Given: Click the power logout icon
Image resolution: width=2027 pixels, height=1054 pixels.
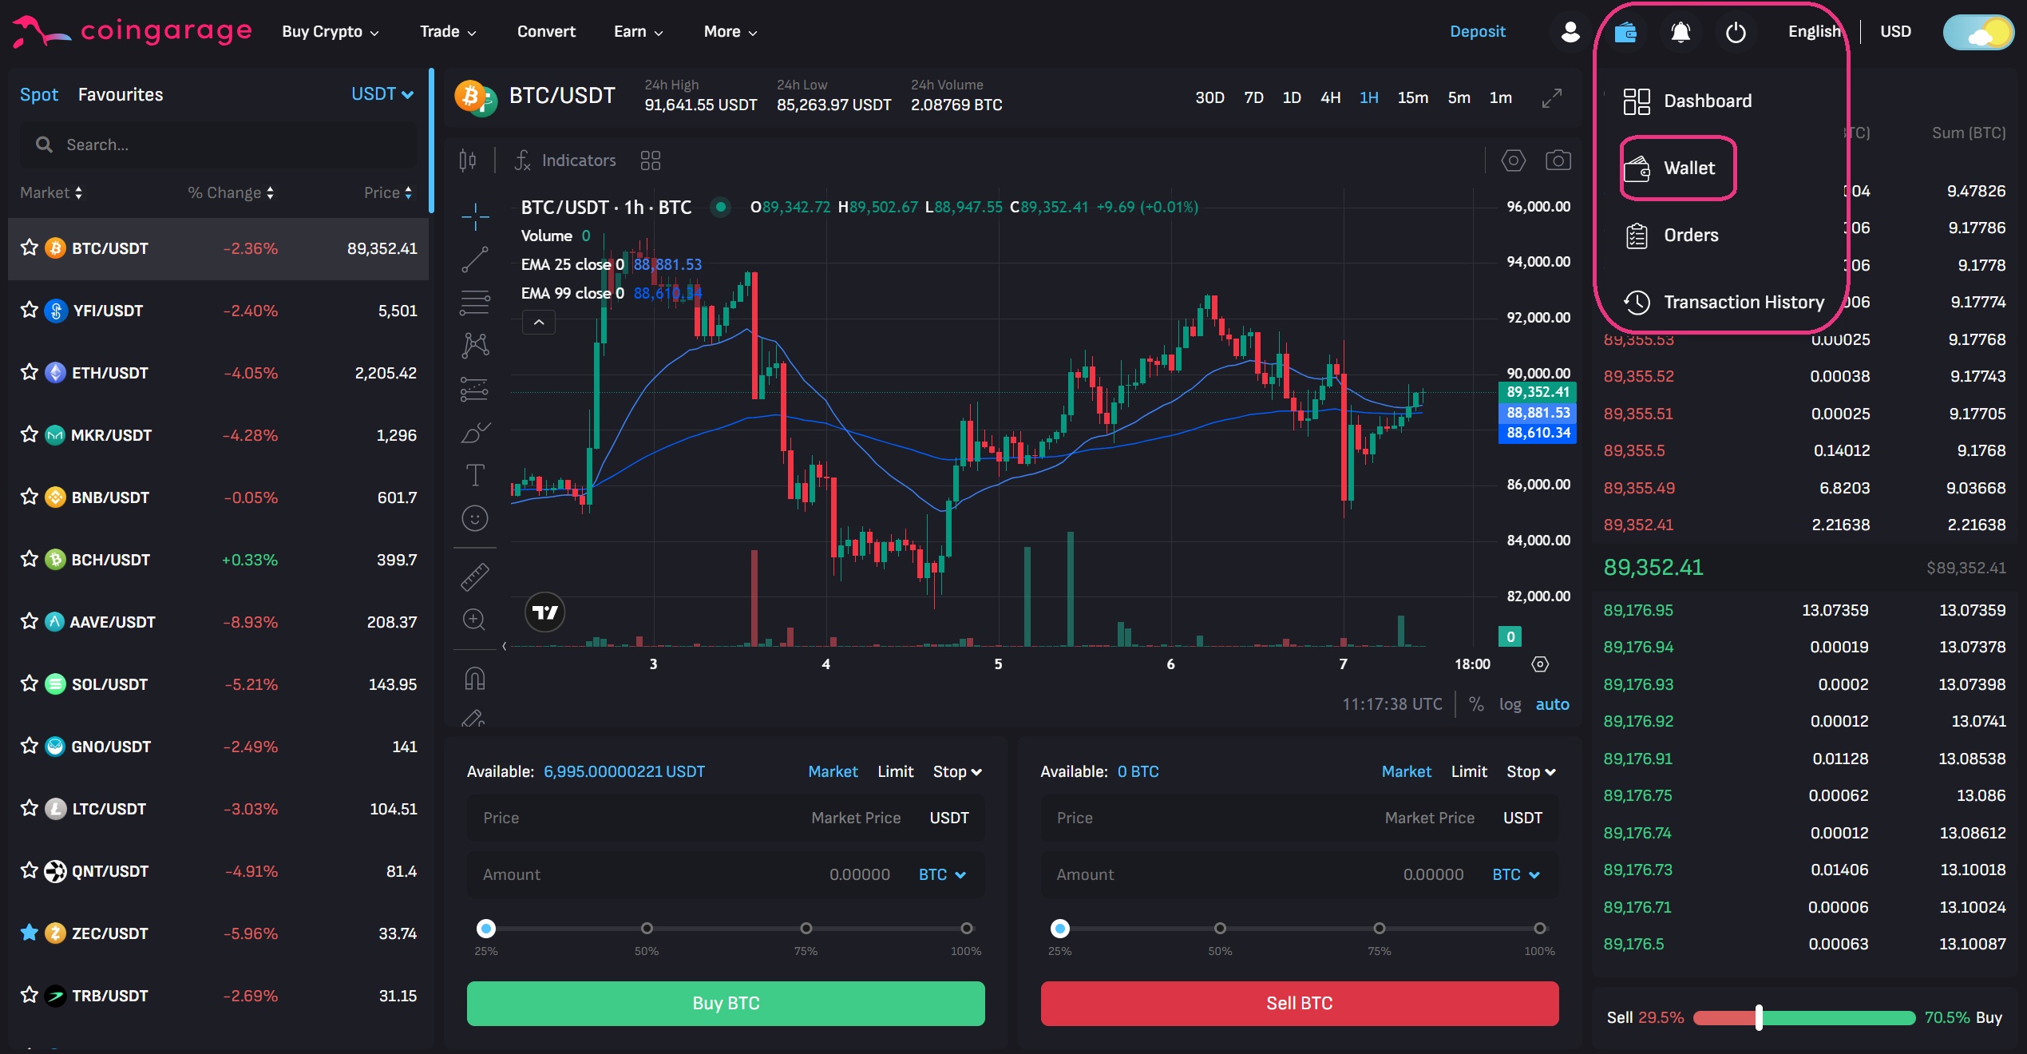Looking at the screenshot, I should tap(1736, 32).
